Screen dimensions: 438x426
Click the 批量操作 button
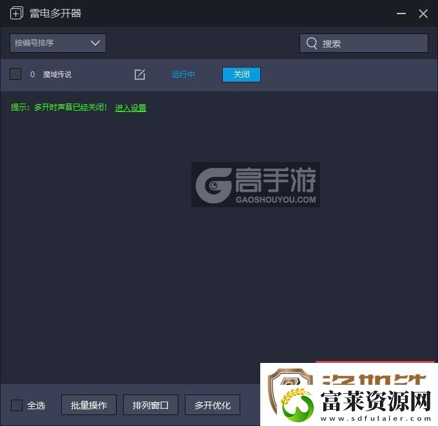tap(89, 405)
